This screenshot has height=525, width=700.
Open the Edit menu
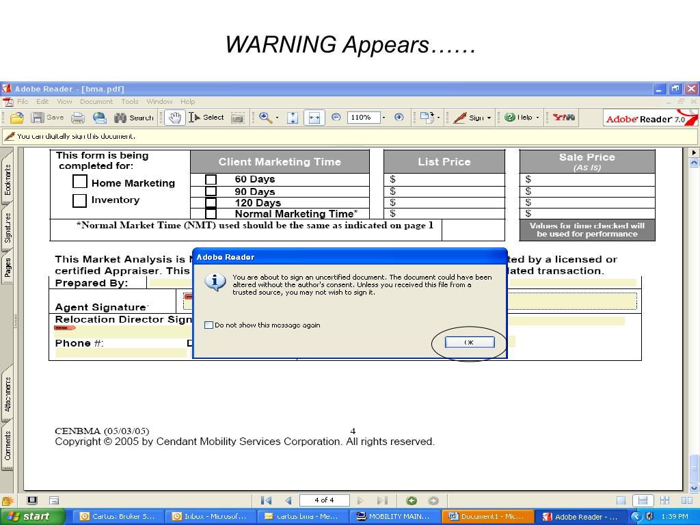tap(42, 102)
